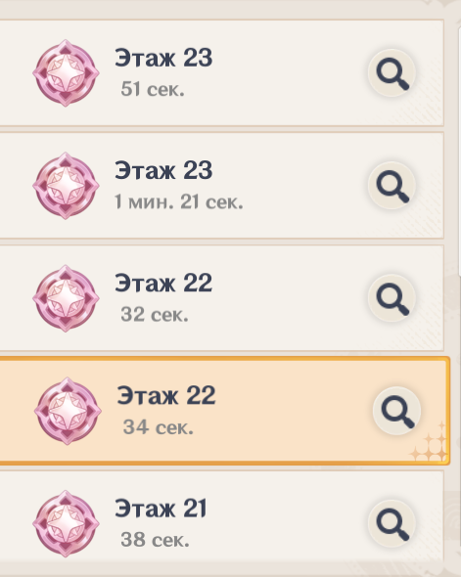The height and width of the screenshot is (577, 461).
Task: Choose the Этаж 22 title above 32 сек.
Action: click(x=163, y=283)
